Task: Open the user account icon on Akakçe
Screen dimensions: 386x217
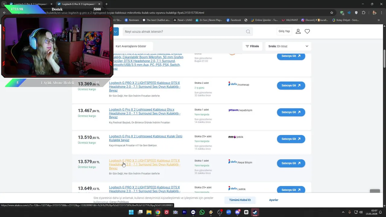Action: 298,31
